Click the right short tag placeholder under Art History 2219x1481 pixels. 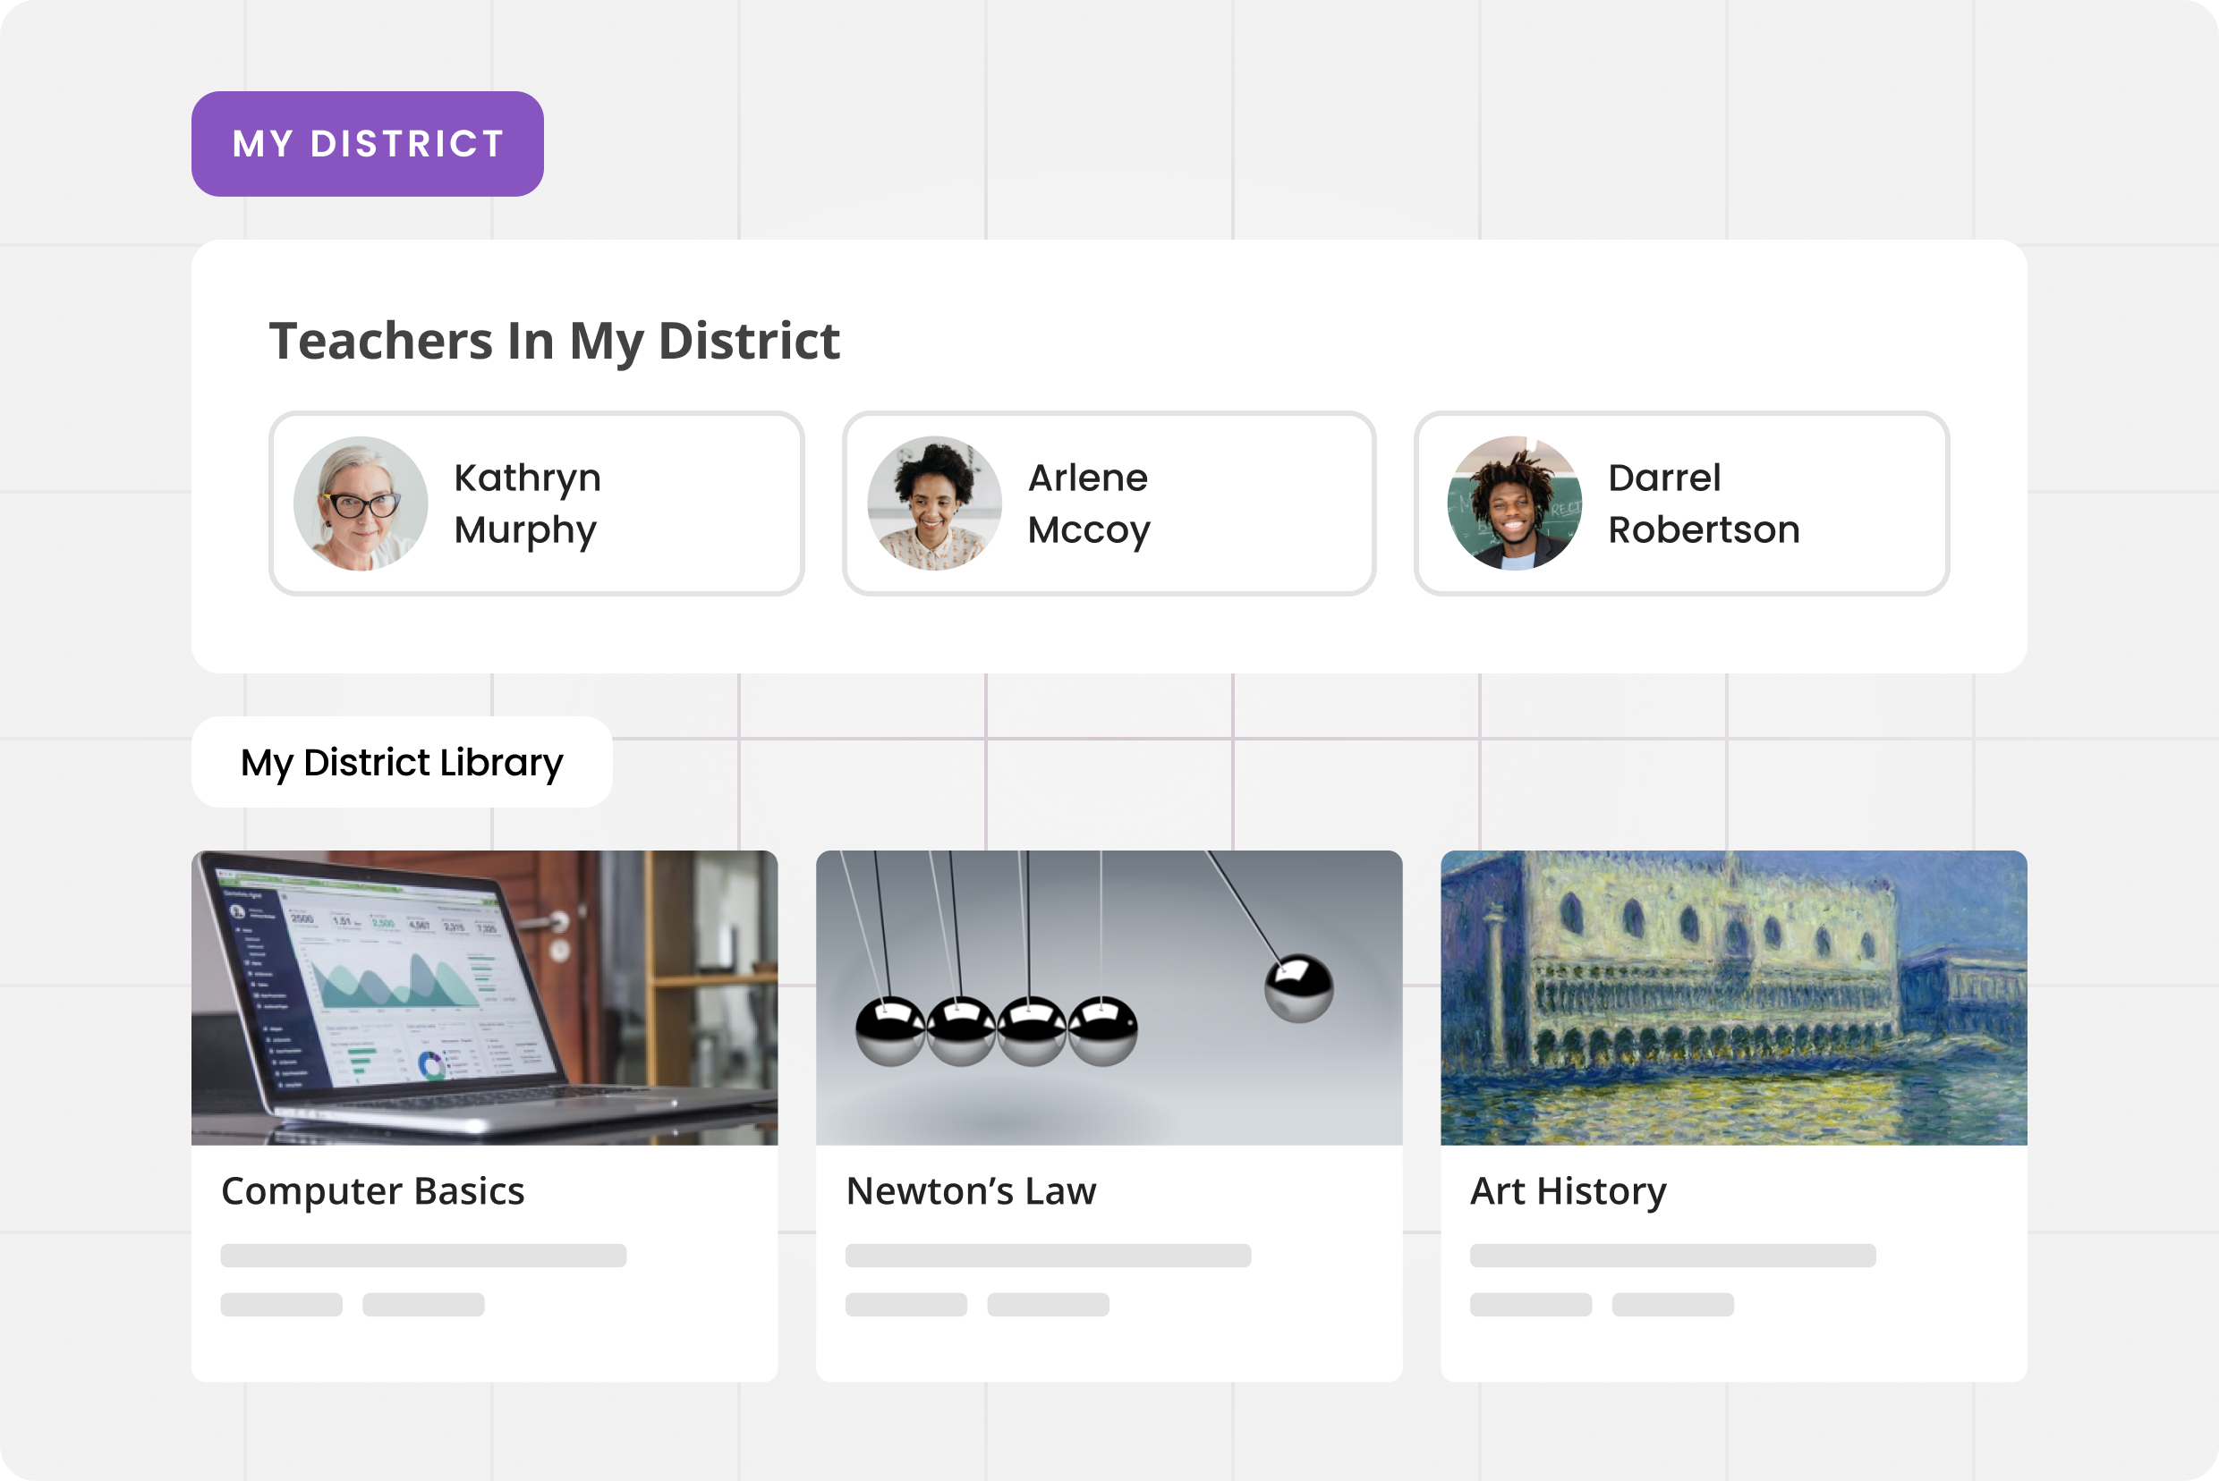pyautogui.click(x=1673, y=1305)
